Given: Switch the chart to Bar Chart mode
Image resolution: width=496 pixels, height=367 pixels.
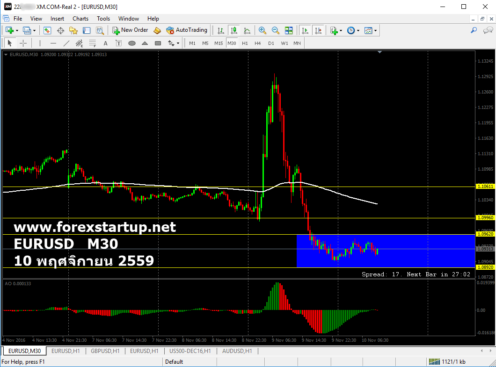Looking at the screenshot, I should click(221, 30).
